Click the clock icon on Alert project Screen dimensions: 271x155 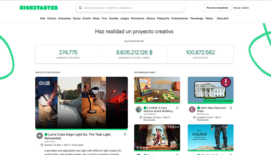coord(194,117)
